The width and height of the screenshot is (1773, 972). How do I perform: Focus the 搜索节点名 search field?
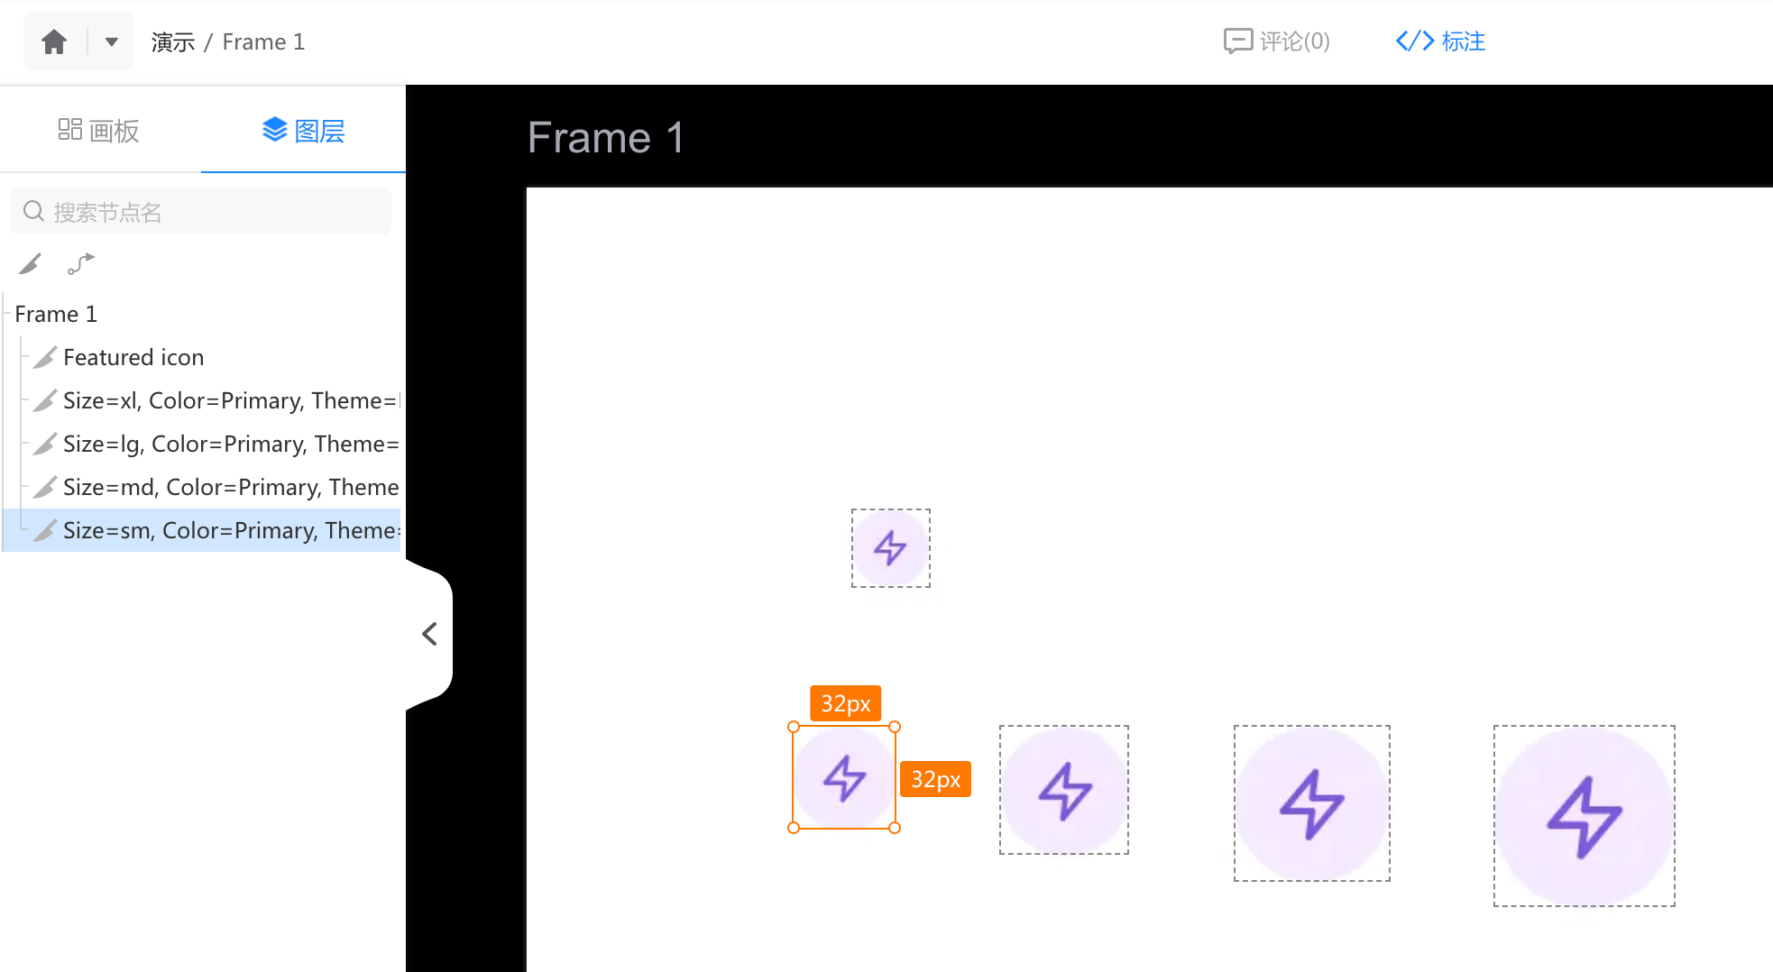click(201, 212)
